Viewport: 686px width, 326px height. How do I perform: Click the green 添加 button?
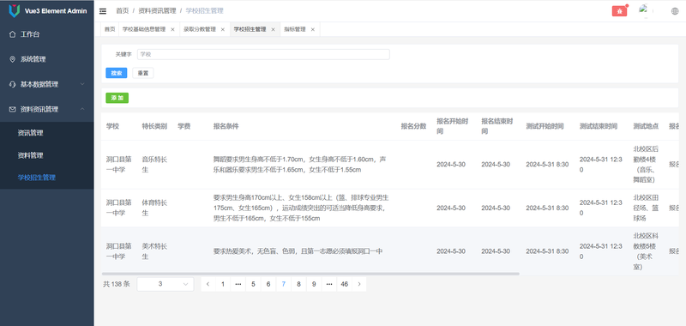(x=117, y=98)
